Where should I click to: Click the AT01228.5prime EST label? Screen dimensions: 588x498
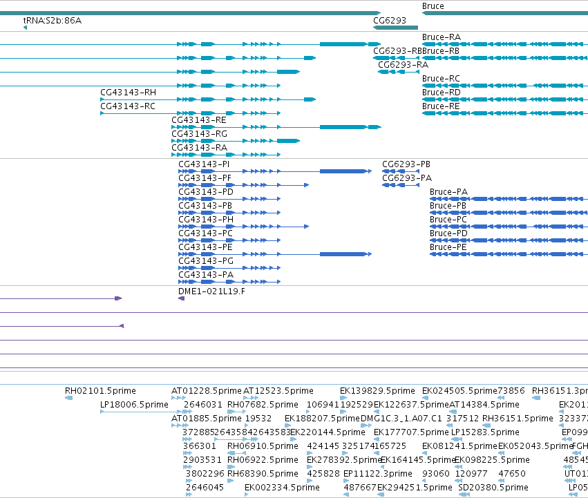(x=207, y=391)
